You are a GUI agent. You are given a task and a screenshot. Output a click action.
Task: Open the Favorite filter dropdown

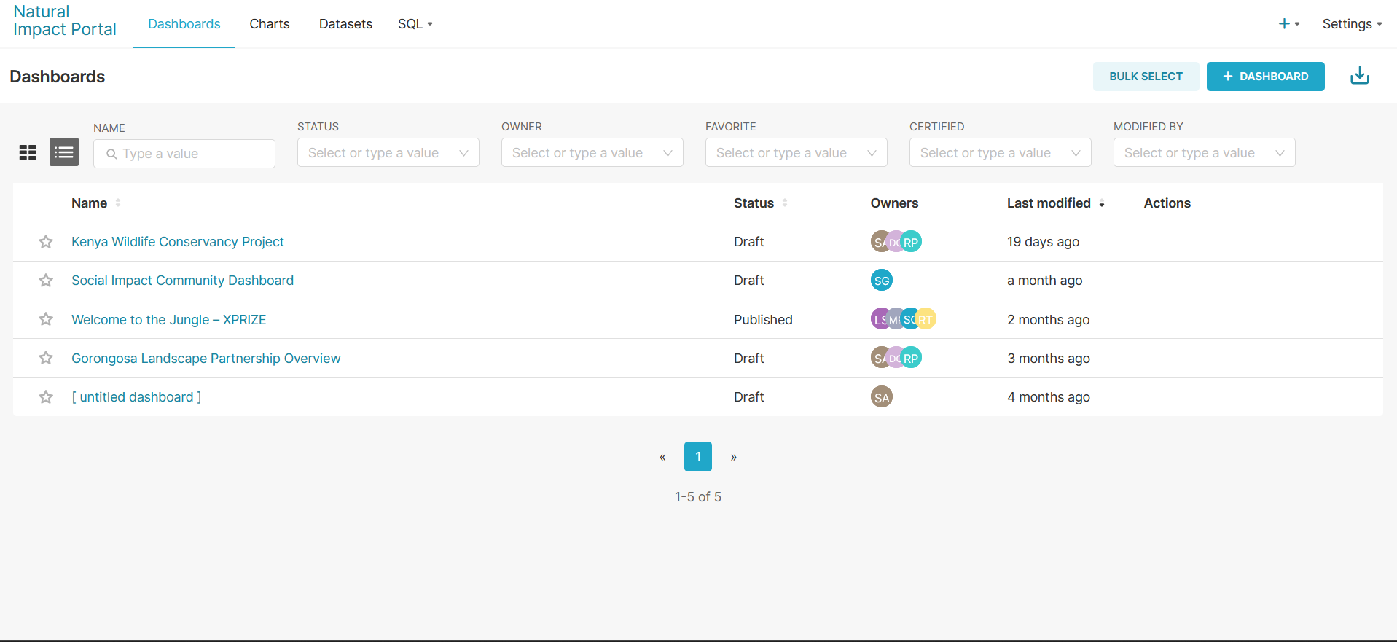[797, 152]
